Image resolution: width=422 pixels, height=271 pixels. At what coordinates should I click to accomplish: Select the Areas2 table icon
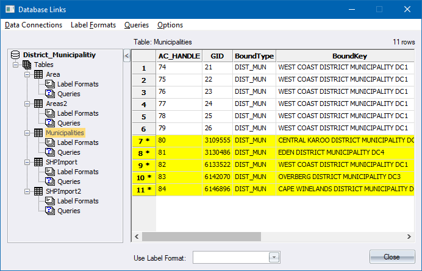coord(38,104)
